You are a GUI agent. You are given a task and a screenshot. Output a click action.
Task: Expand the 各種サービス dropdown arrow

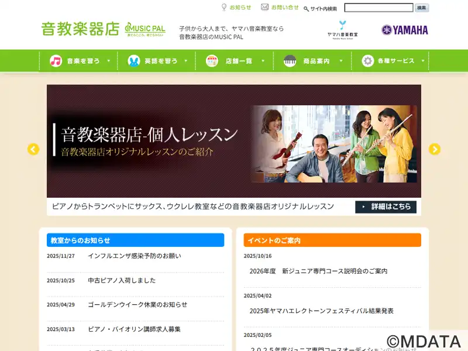(x=423, y=61)
